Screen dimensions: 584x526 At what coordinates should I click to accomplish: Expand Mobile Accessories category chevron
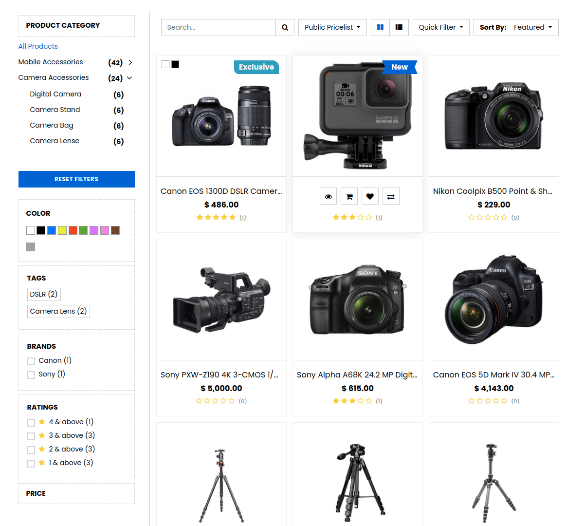[x=130, y=62]
